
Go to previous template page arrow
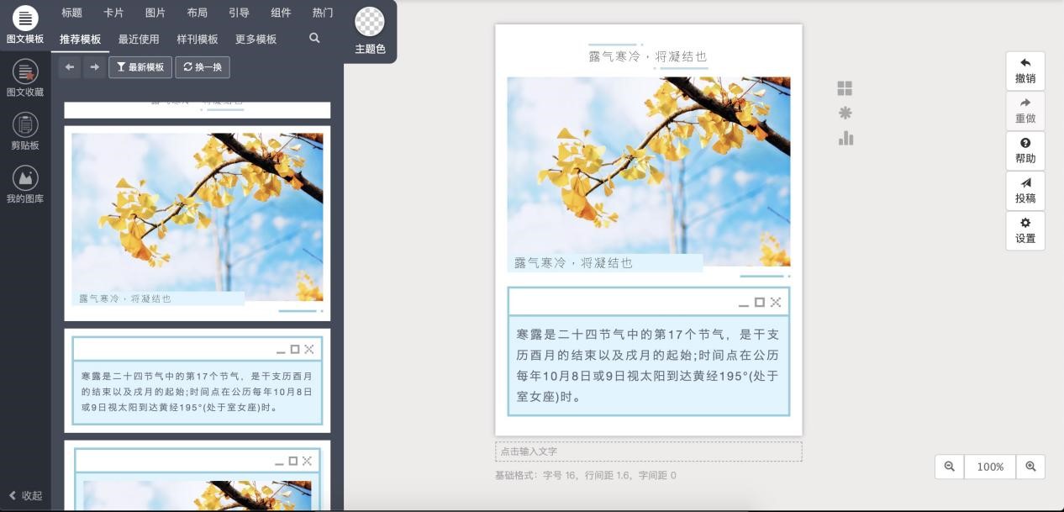tap(70, 67)
